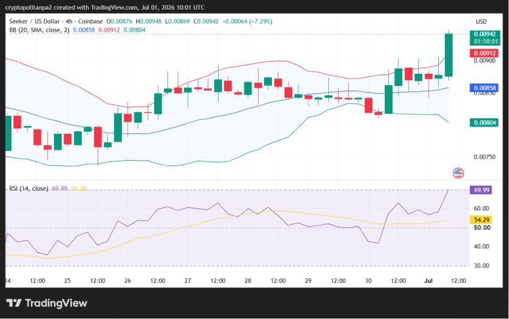The width and height of the screenshot is (509, 319).
Task: Click the latest tall green candlestick
Action: tap(448, 55)
